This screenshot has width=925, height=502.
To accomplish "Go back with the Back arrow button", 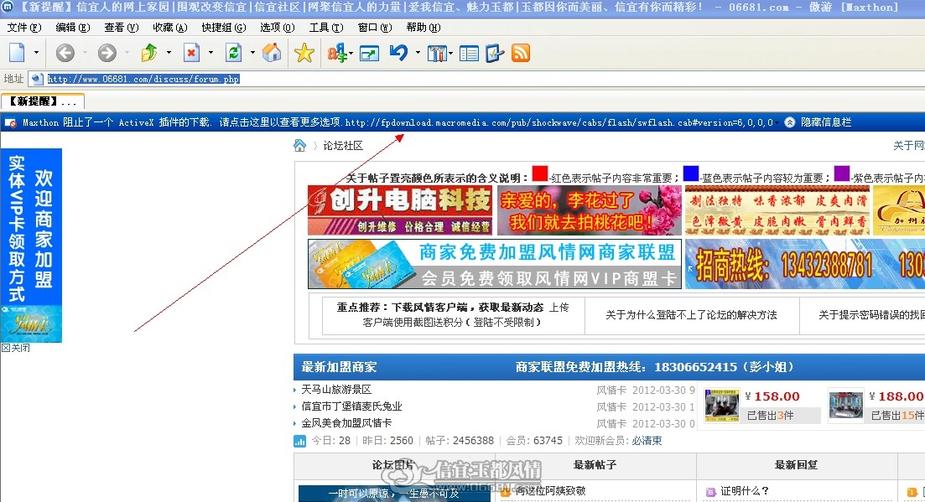I will [x=65, y=53].
